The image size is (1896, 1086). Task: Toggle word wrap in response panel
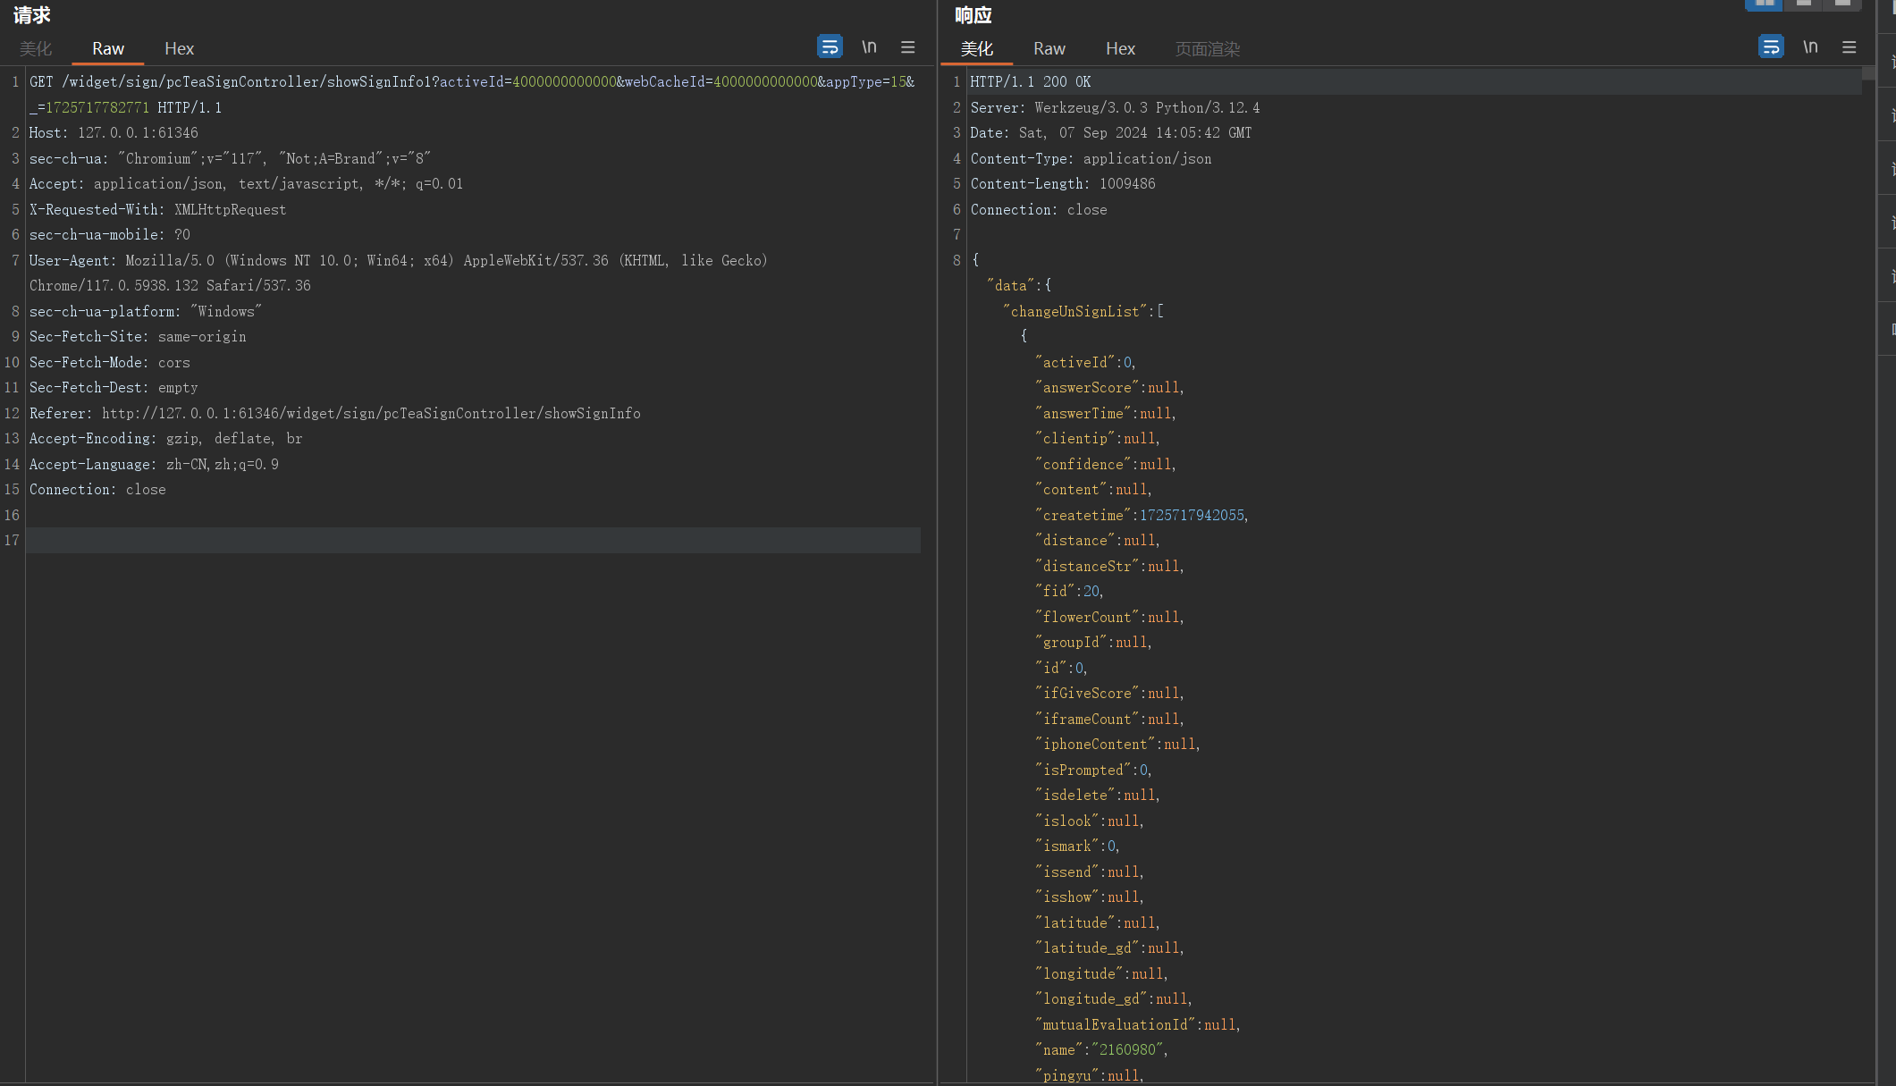click(x=1770, y=46)
